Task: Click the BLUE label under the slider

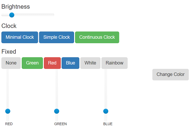Action: 108,124
